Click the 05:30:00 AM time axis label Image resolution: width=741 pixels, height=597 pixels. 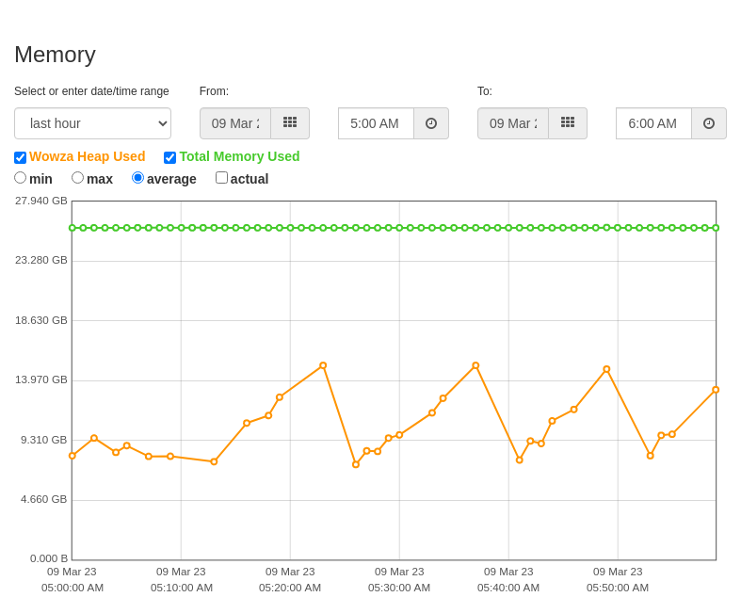coord(399,588)
